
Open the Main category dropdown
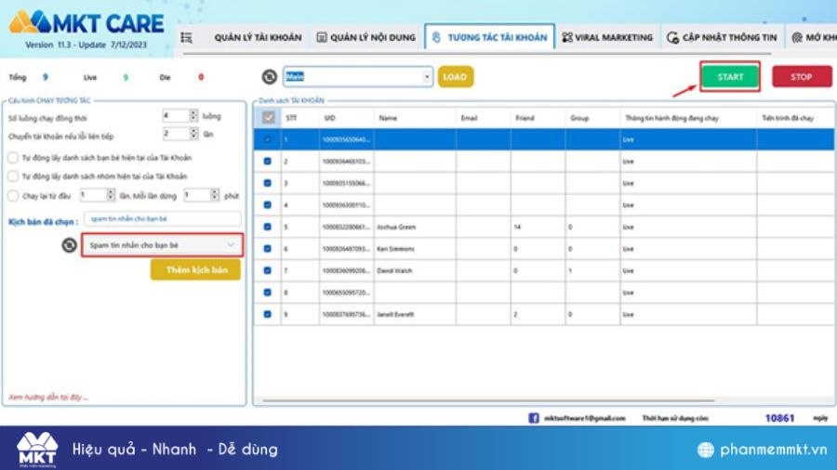coord(358,77)
